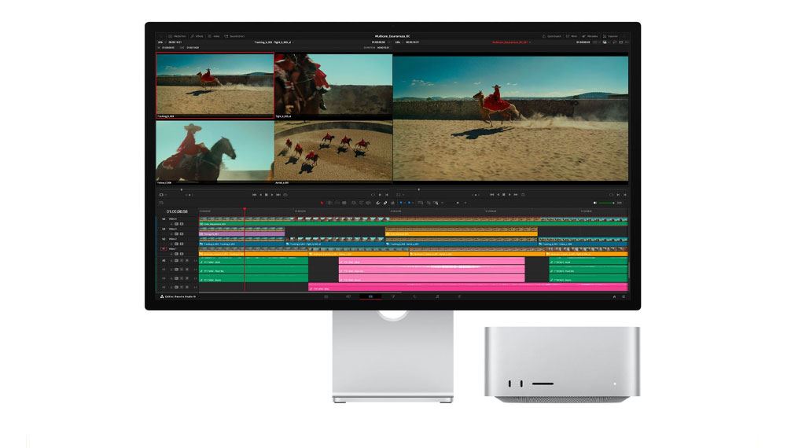This screenshot has width=802, height=448.
Task: Mute the monitor speaker icon
Action: point(595,203)
